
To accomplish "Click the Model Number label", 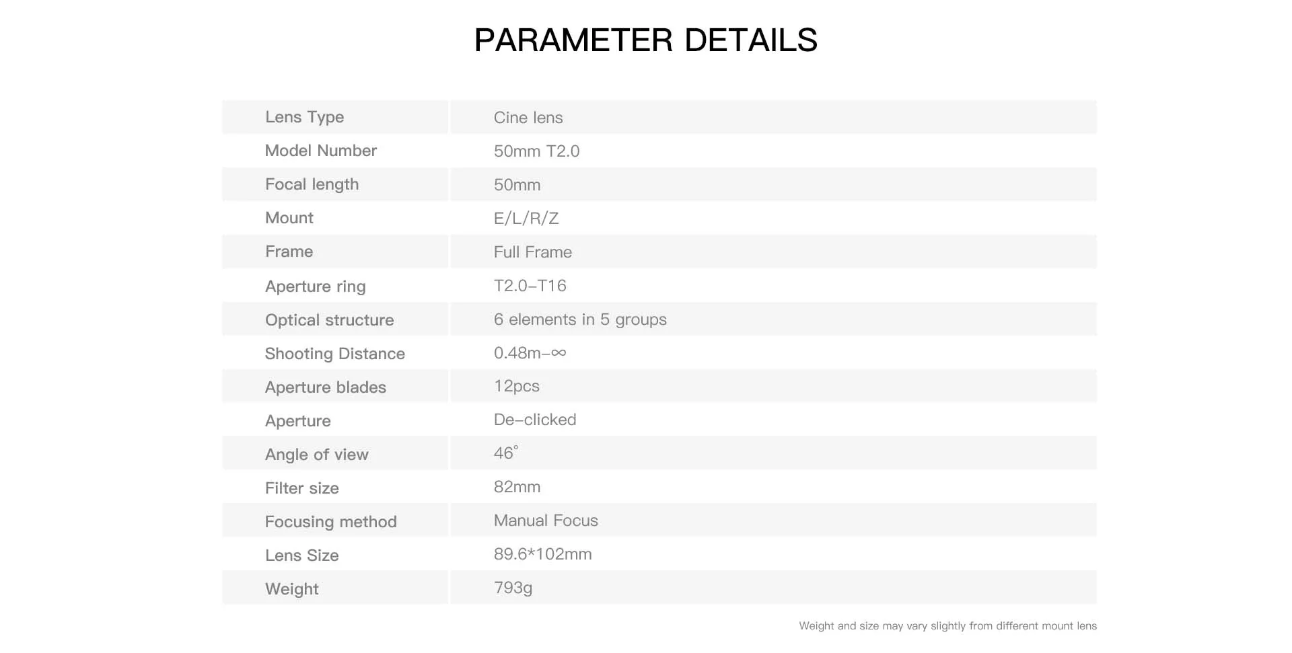I will 320,151.
